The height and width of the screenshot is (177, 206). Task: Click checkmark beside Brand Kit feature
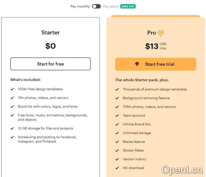coord(12,107)
